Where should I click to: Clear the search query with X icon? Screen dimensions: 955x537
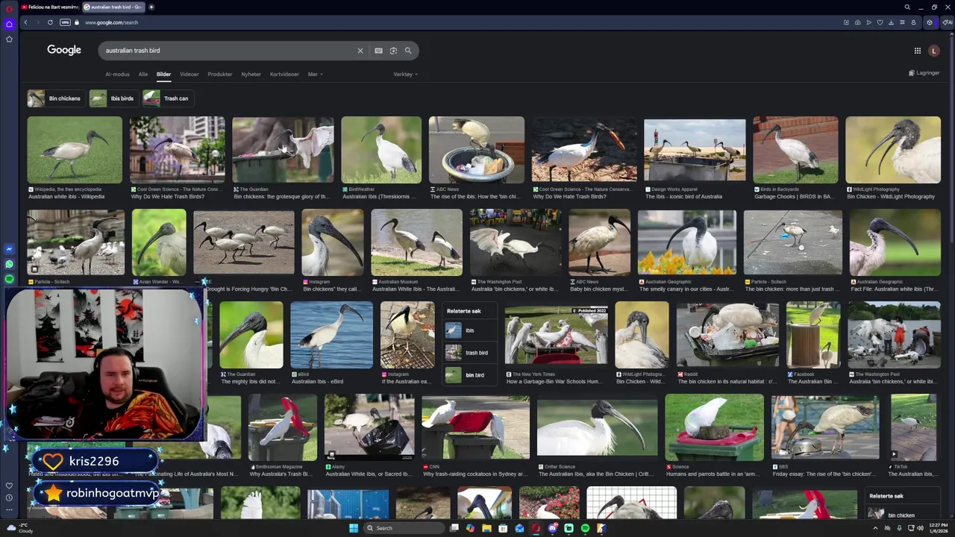(x=360, y=51)
